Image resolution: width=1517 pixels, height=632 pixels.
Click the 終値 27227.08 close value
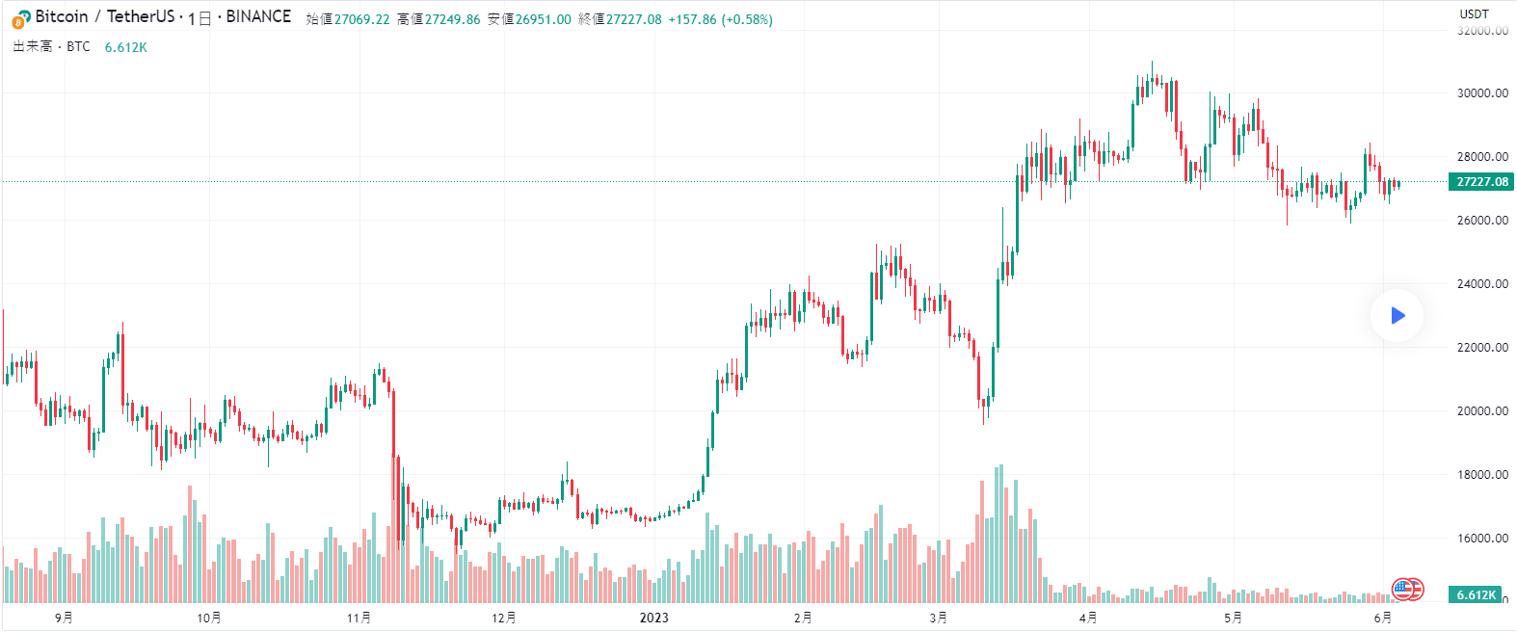point(620,19)
